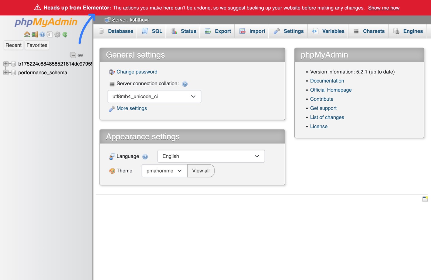The width and height of the screenshot is (431, 280).
Task: Open navigation panel settings gear icon
Action: [x=57, y=34]
